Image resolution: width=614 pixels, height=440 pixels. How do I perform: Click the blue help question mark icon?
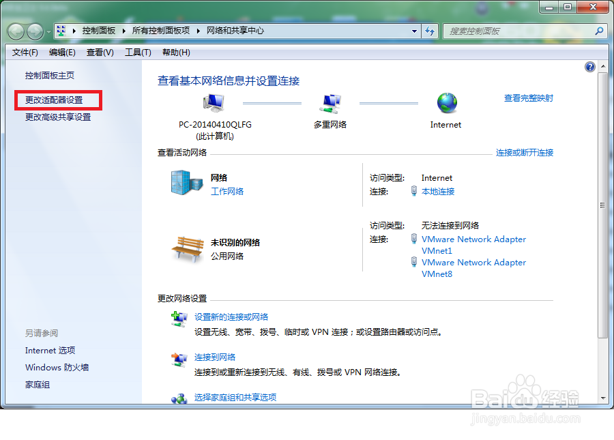click(589, 66)
